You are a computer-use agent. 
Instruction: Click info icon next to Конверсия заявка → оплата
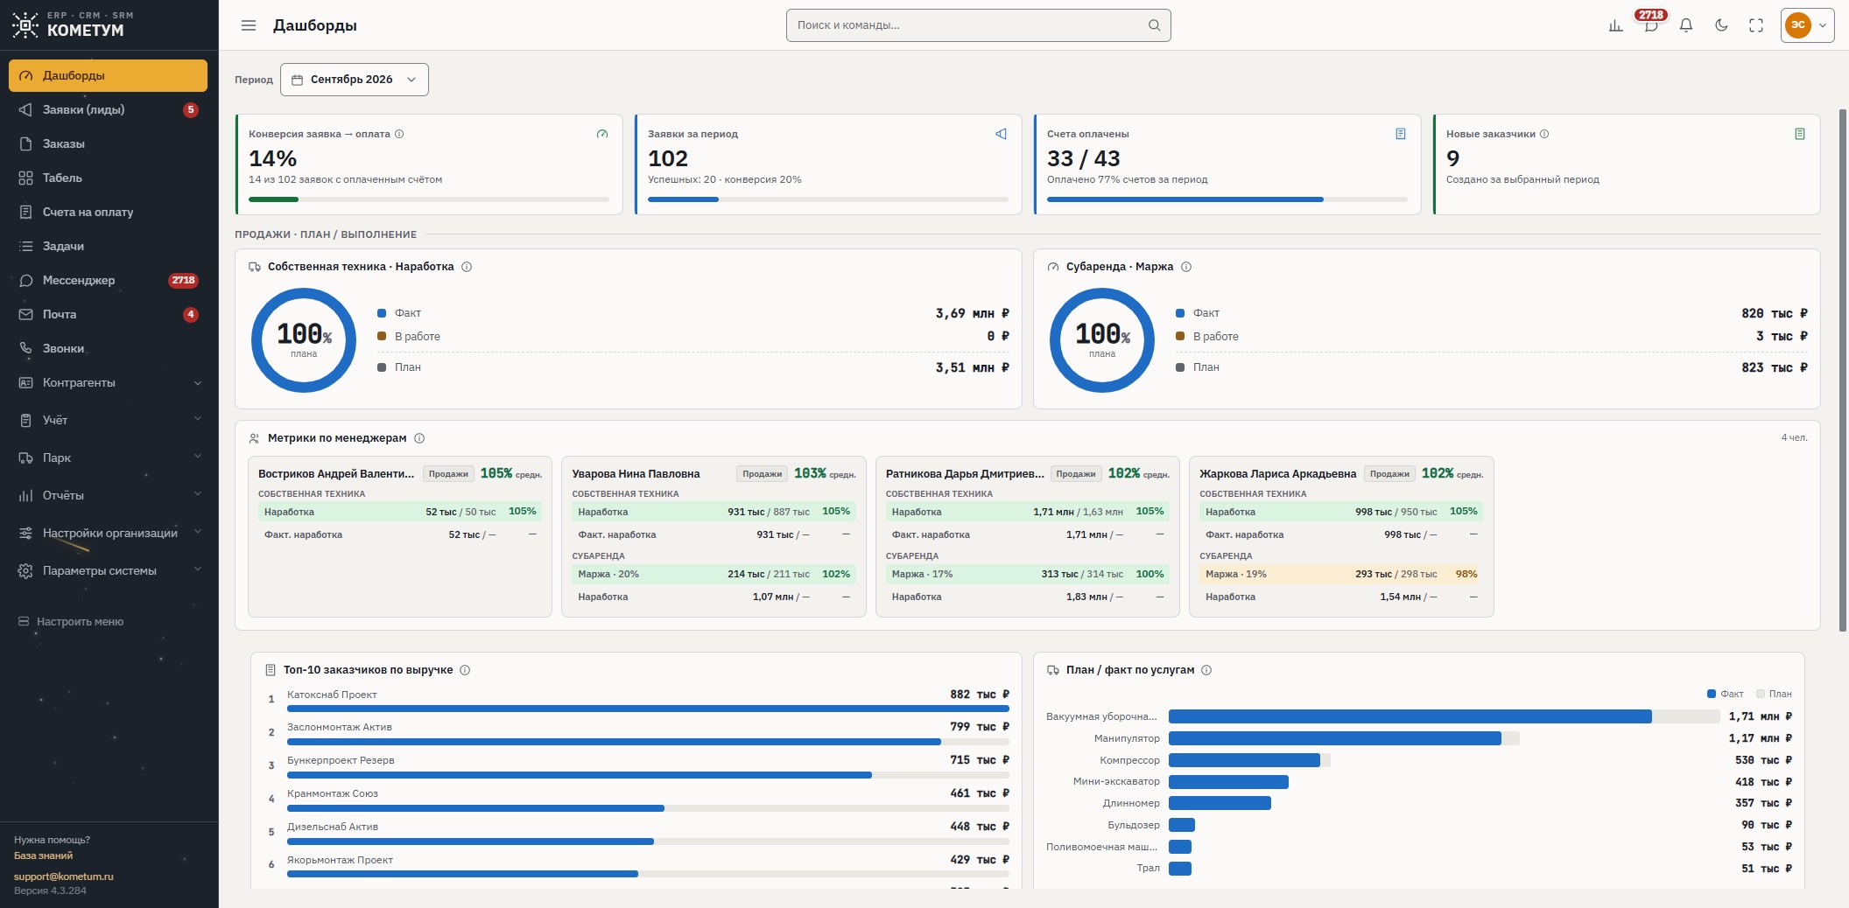pos(399,134)
